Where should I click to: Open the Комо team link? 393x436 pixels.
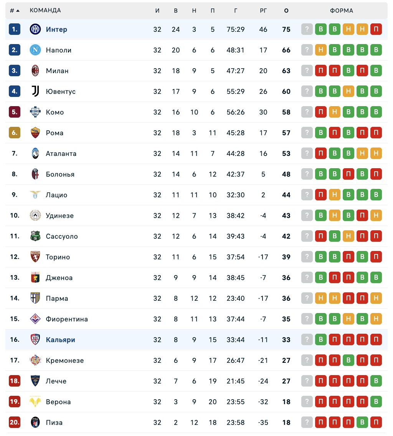coord(55,112)
